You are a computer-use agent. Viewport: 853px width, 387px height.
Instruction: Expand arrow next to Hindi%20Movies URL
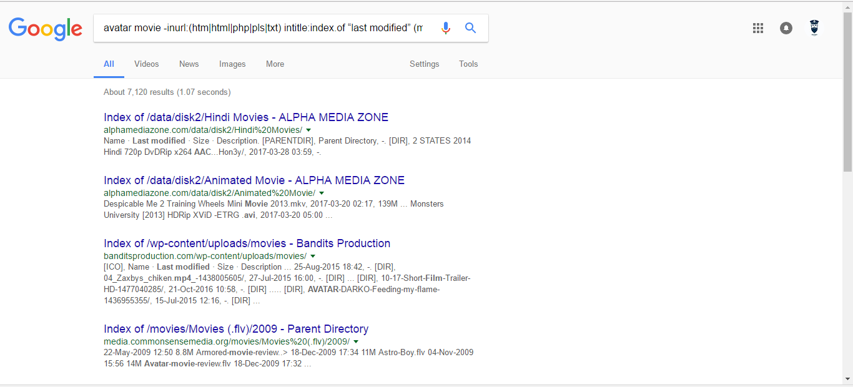[x=308, y=130]
